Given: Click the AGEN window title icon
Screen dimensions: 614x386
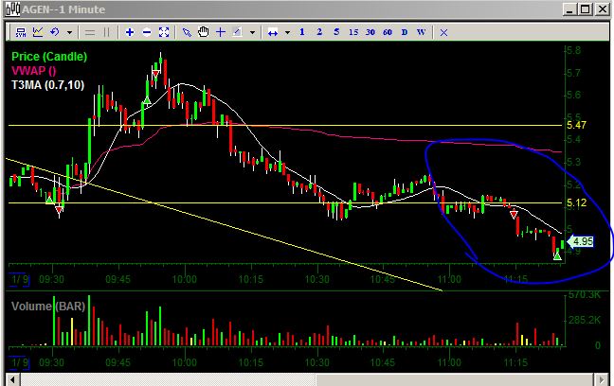Looking at the screenshot, I should click(12, 9).
